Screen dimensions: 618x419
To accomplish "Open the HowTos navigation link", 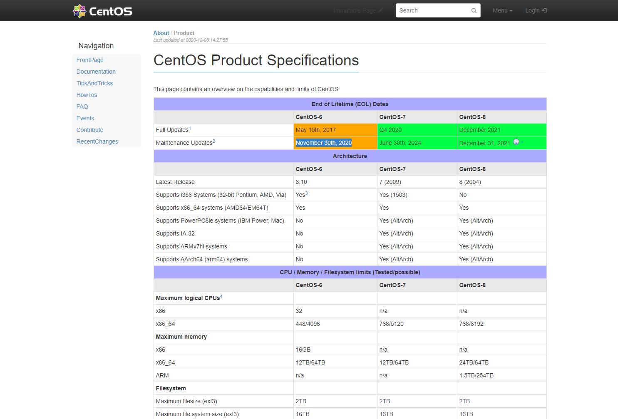I will click(87, 95).
